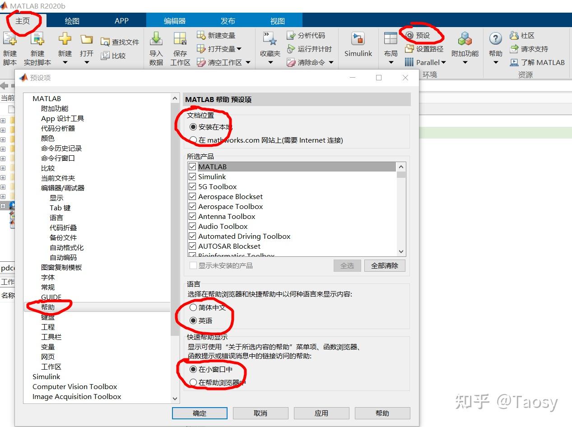Select 在帮助浏览器中 quick help option
This screenshot has width=572, height=427.
tap(193, 382)
